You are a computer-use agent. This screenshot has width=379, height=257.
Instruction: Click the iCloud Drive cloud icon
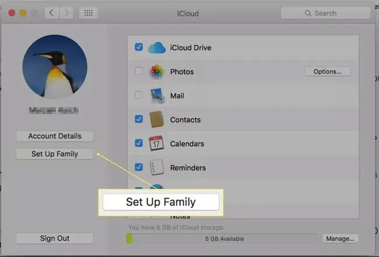pos(157,48)
